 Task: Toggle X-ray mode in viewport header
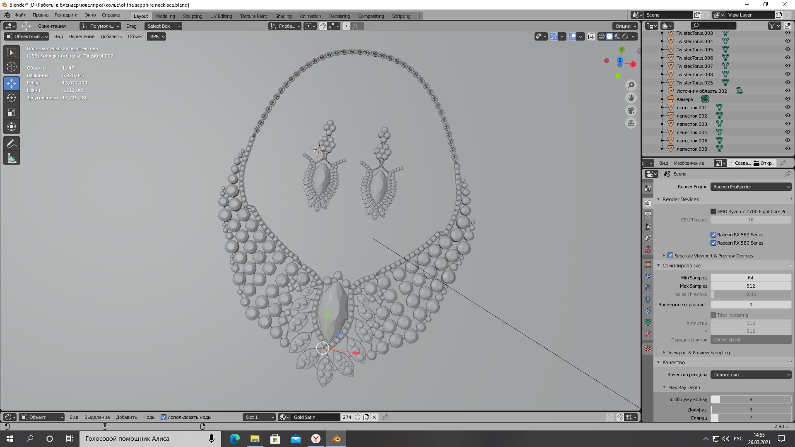click(591, 36)
